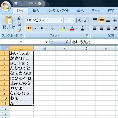
Task: Open the 数式 ribbon tab
Action: [x=80, y=11]
